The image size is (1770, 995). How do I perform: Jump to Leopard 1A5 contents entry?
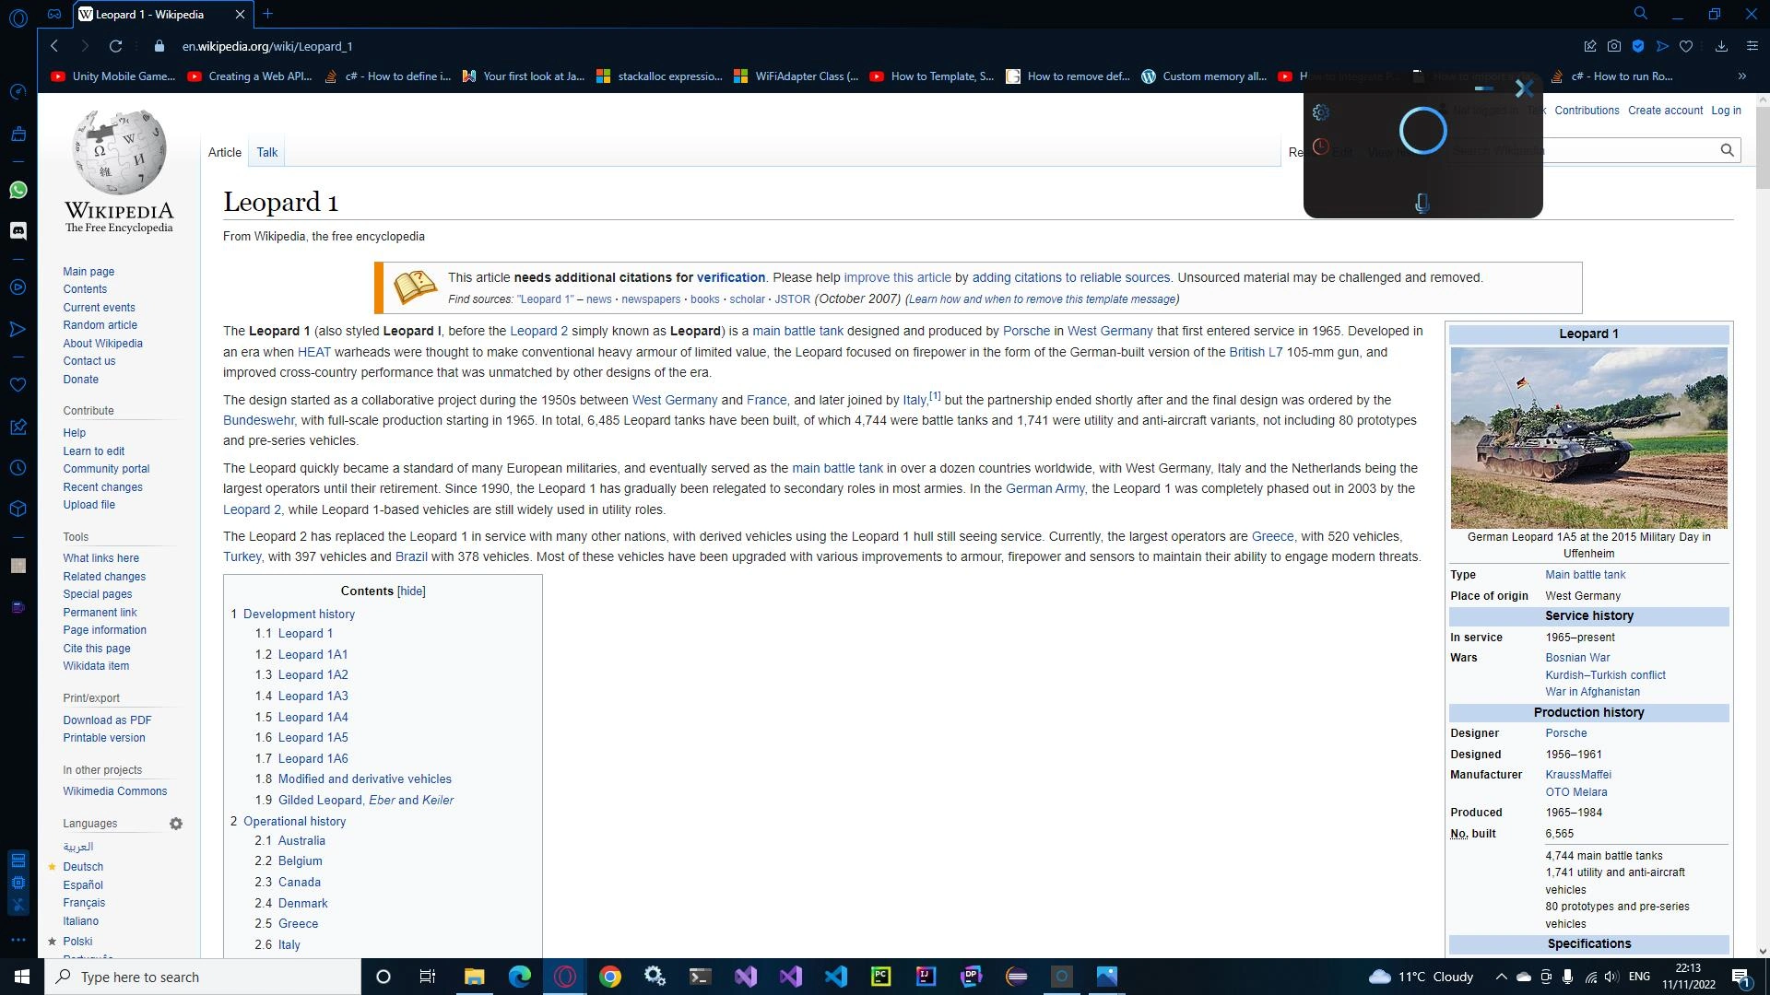point(313,738)
